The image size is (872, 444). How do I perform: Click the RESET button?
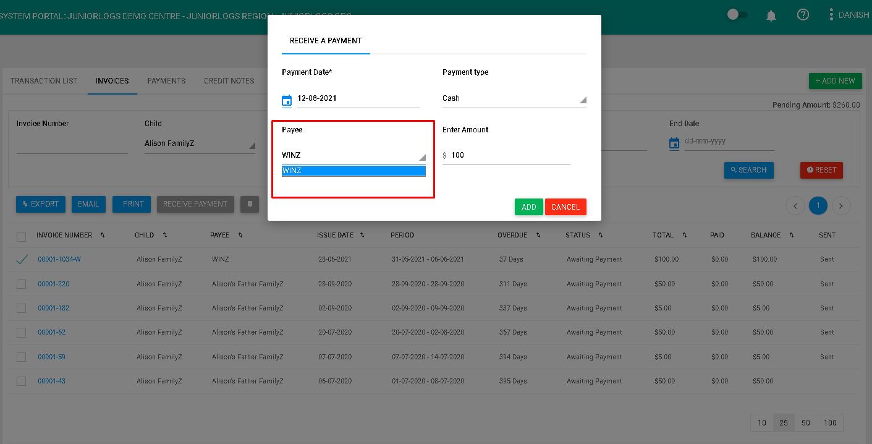tap(821, 170)
